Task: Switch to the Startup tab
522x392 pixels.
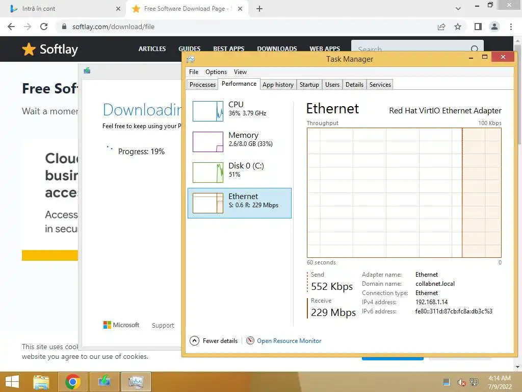Action: 309,85
